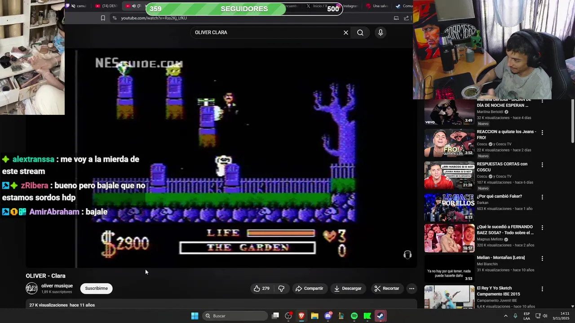This screenshot has height=323, width=575.
Task: Open network settings tray icon
Action: 538,316
